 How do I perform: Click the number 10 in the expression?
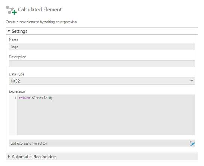click(x=49, y=98)
